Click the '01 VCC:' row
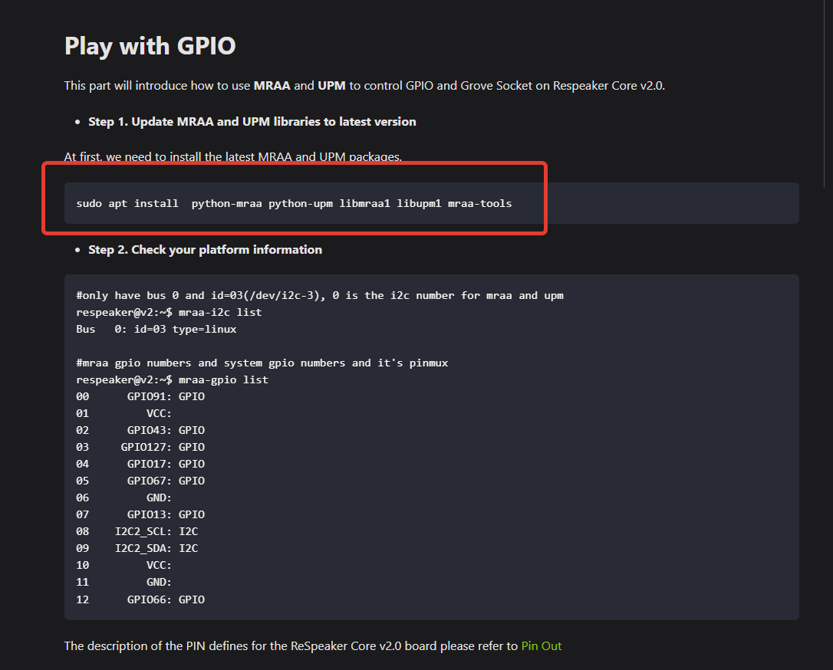The width and height of the screenshot is (833, 670). coord(123,413)
